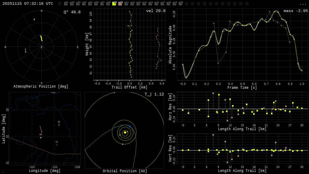Select station box 01 in top bar
This screenshot has height=174, width=309.
[66, 4]
